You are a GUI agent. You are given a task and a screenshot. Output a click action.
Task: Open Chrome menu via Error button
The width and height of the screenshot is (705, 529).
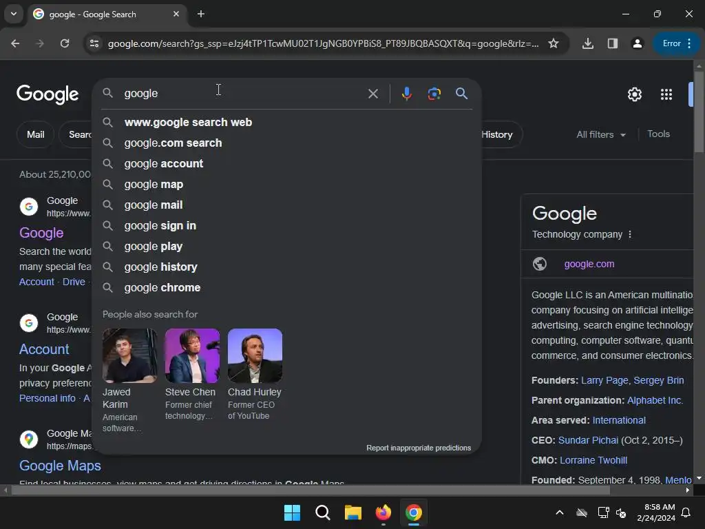(x=677, y=43)
